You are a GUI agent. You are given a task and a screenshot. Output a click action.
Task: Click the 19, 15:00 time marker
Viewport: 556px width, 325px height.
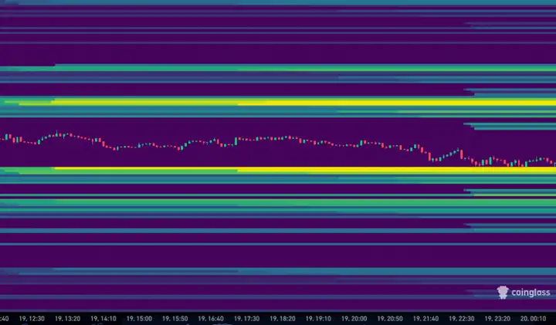(139, 318)
